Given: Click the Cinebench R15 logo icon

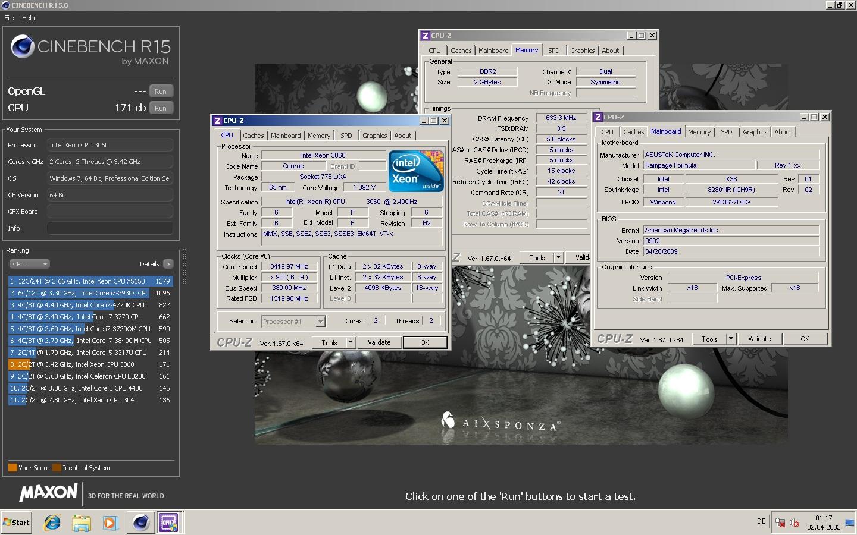Looking at the screenshot, I should click(23, 46).
